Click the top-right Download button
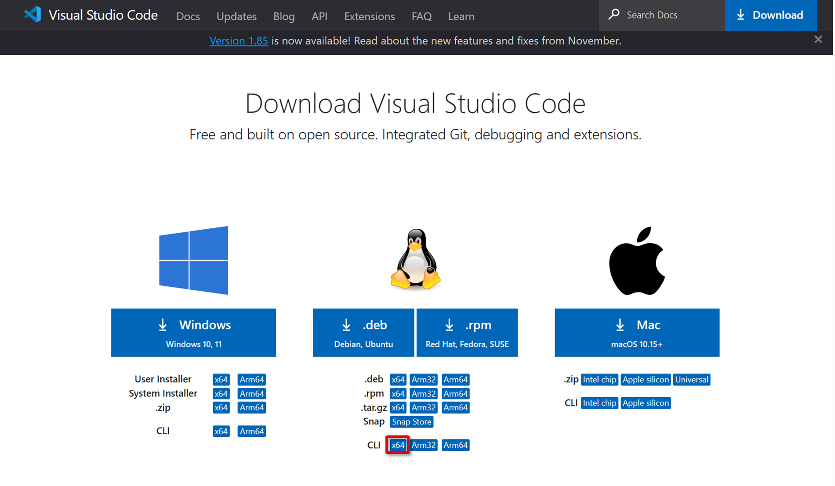The height and width of the screenshot is (486, 835). point(771,15)
